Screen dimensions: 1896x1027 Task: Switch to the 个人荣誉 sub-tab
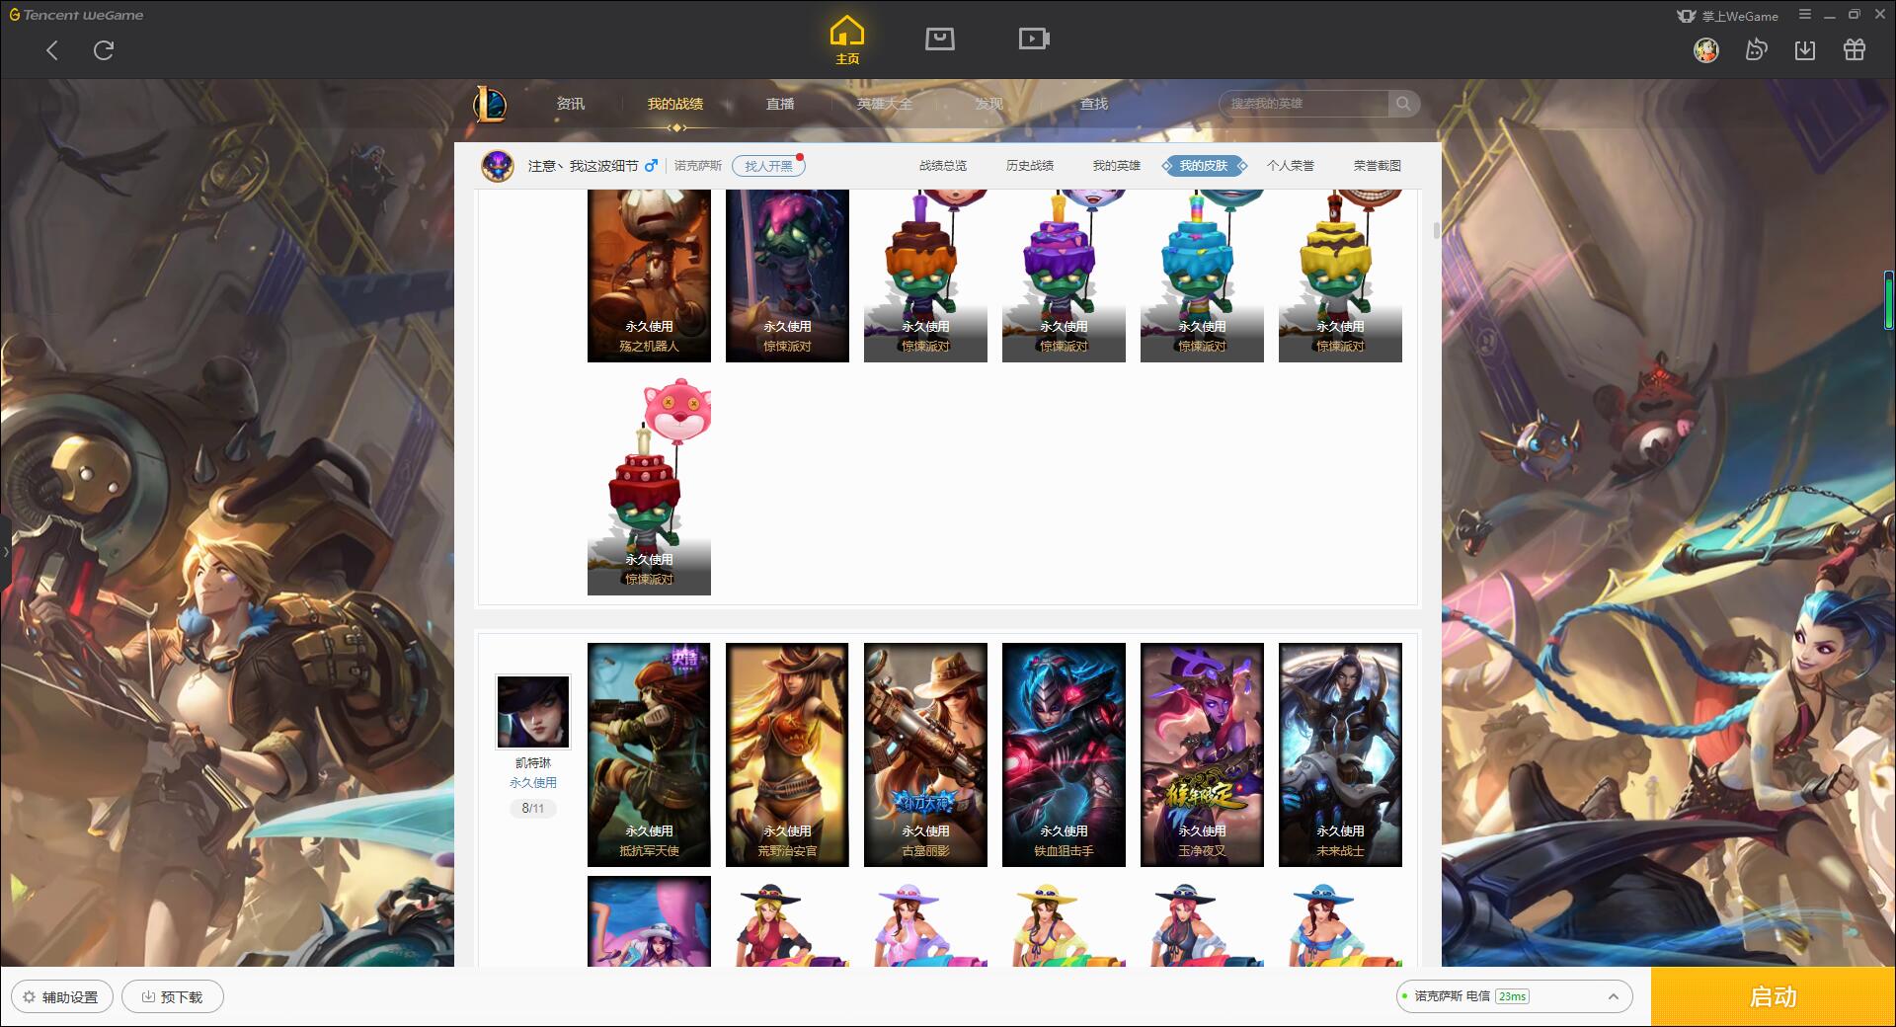click(1291, 166)
